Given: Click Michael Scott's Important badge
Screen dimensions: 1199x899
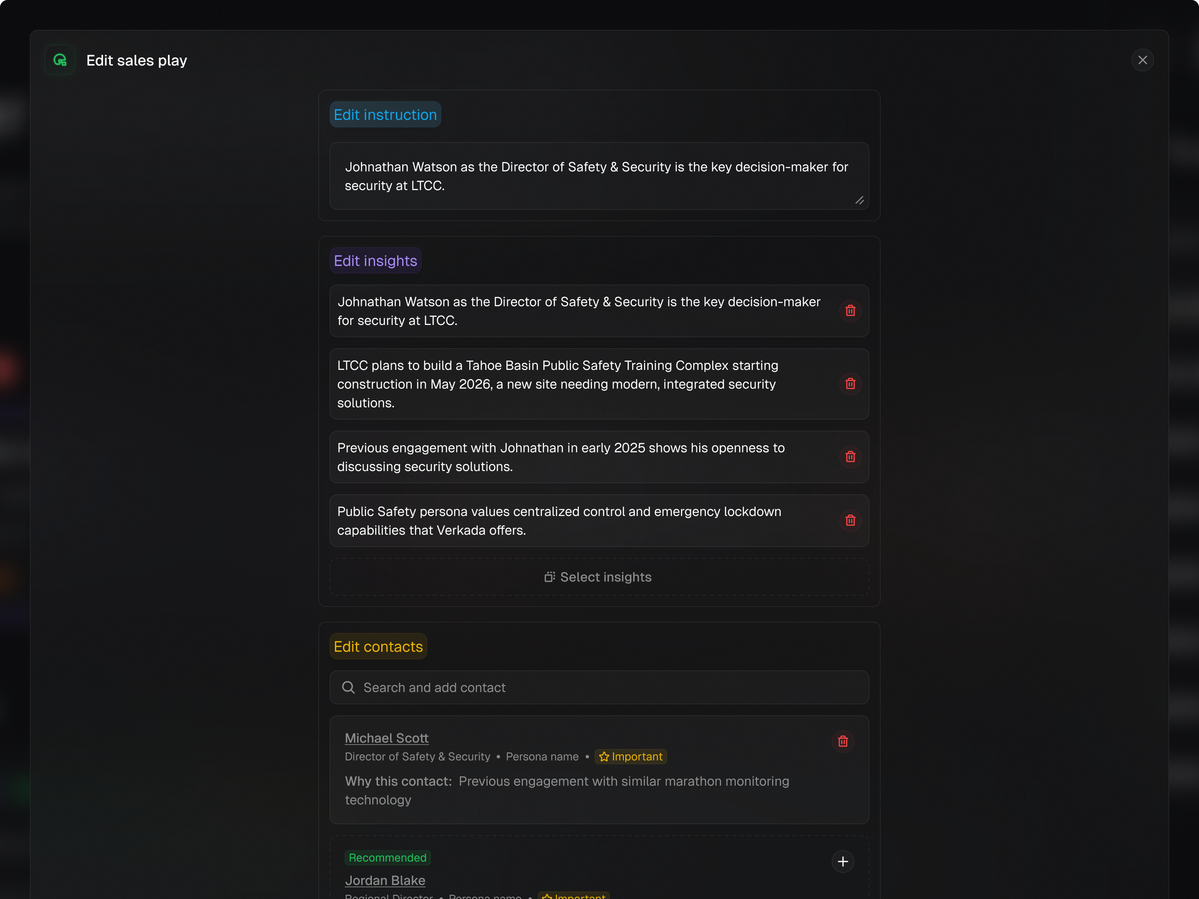Looking at the screenshot, I should coord(630,757).
